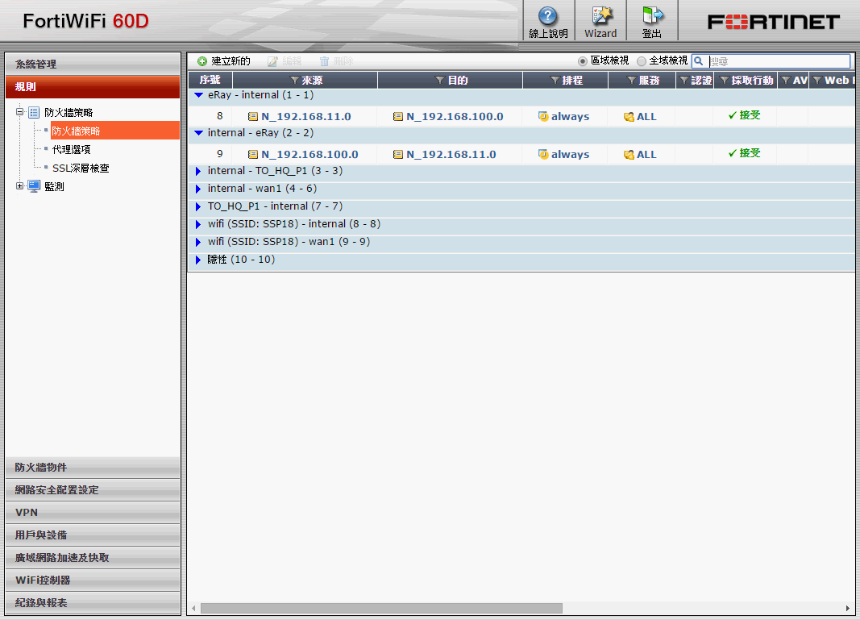Image resolution: width=860 pixels, height=620 pixels.
Task: Click the filter icon on 採取行動 column
Action: click(x=725, y=81)
